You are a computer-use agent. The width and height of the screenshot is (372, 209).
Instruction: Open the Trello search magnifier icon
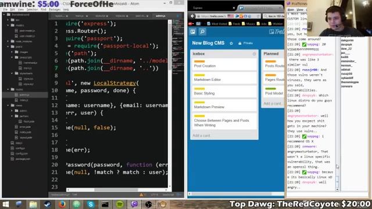(x=202, y=31)
